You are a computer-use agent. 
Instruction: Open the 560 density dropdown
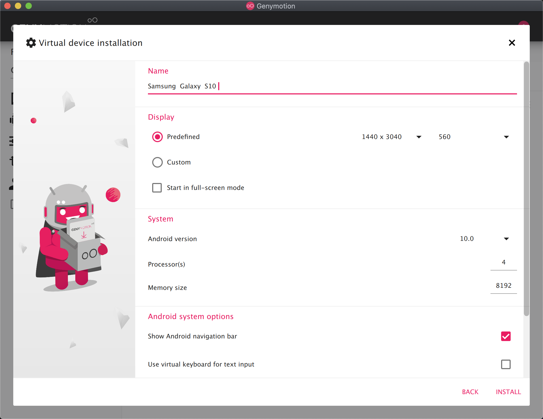474,137
